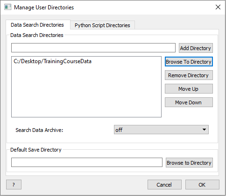This screenshot has width=226, height=196.
Task: Close the Manage User Directories dialog
Action: [218, 7]
